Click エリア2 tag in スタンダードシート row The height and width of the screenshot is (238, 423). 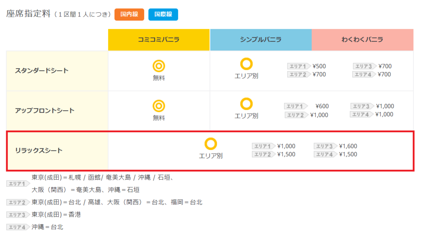[299, 74]
